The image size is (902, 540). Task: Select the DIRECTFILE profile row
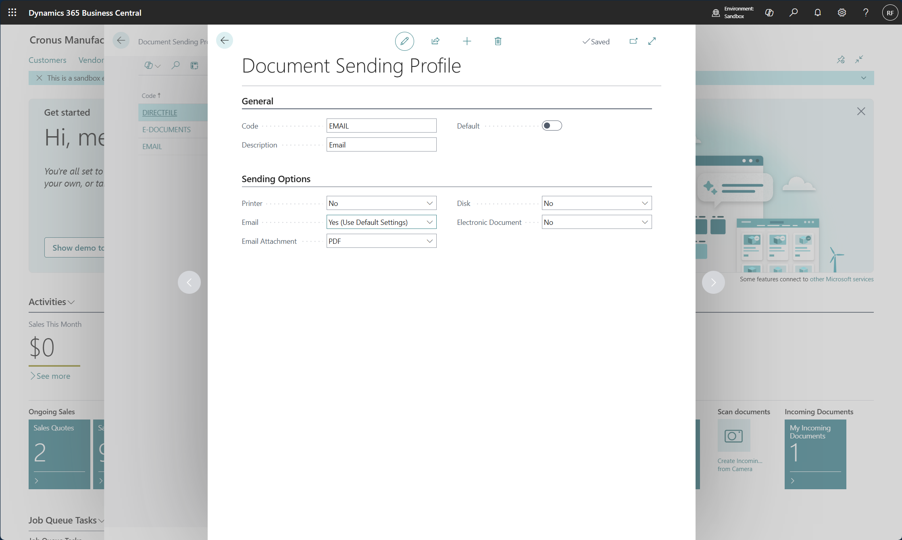click(x=173, y=112)
